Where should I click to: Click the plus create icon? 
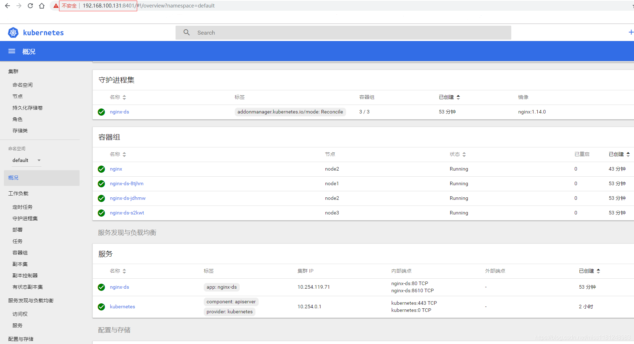pyautogui.click(x=631, y=32)
